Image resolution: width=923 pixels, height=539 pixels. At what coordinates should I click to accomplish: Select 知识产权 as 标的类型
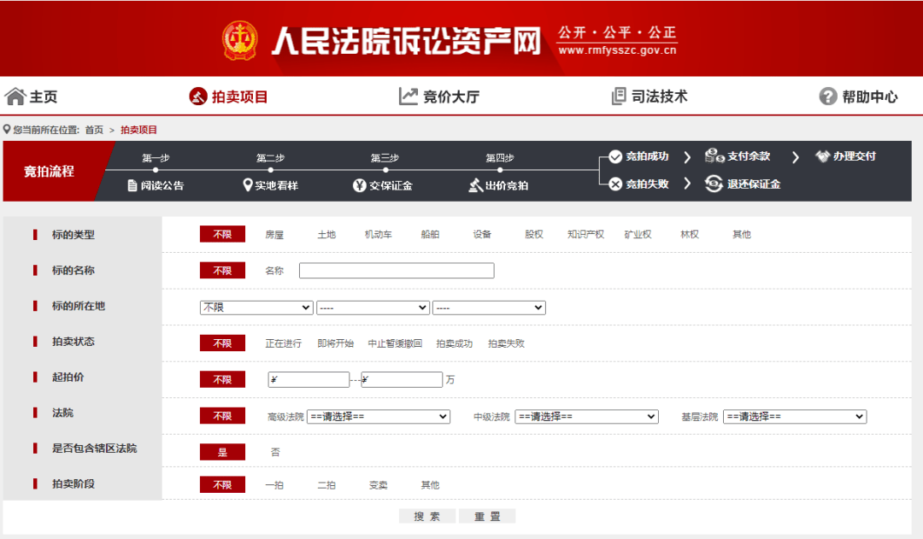pyautogui.click(x=585, y=234)
